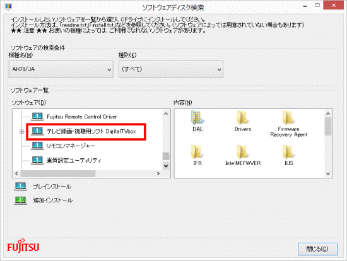This screenshot has width=347, height=261.
Task: Open the Drivers folder
Action: click(243, 117)
